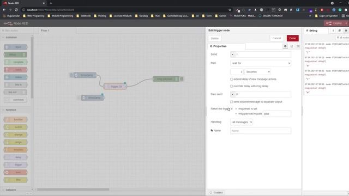Click the Deploy button
This screenshot has width=349, height=196.
334,23
